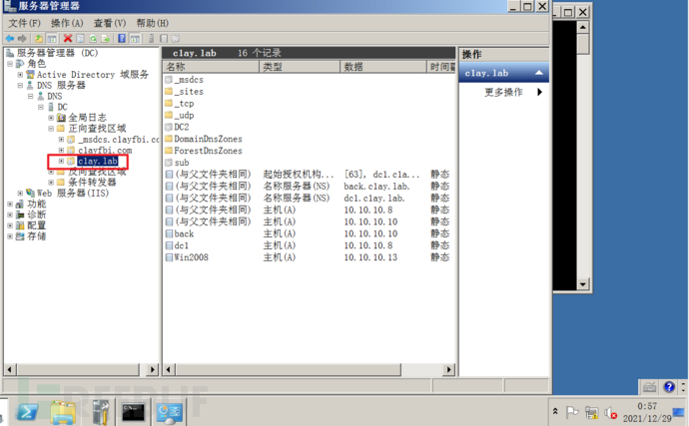The image size is (689, 426).
Task: Click the server tower icon in toolbar
Action: click(151, 39)
